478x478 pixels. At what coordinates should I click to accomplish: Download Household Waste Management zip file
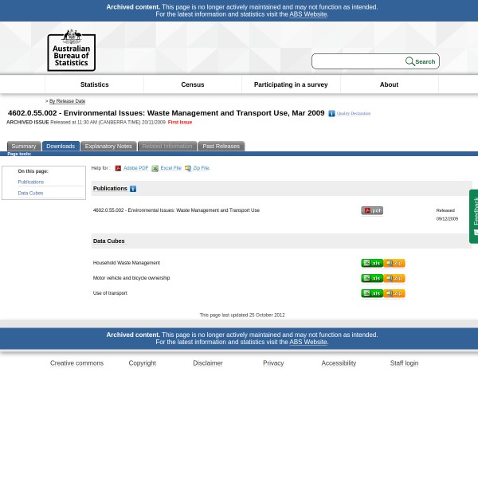pyautogui.click(x=394, y=263)
